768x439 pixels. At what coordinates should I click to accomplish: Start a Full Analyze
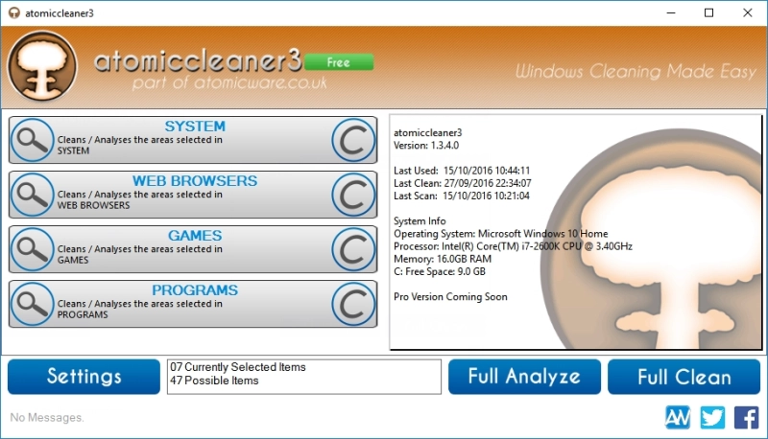[x=524, y=377]
